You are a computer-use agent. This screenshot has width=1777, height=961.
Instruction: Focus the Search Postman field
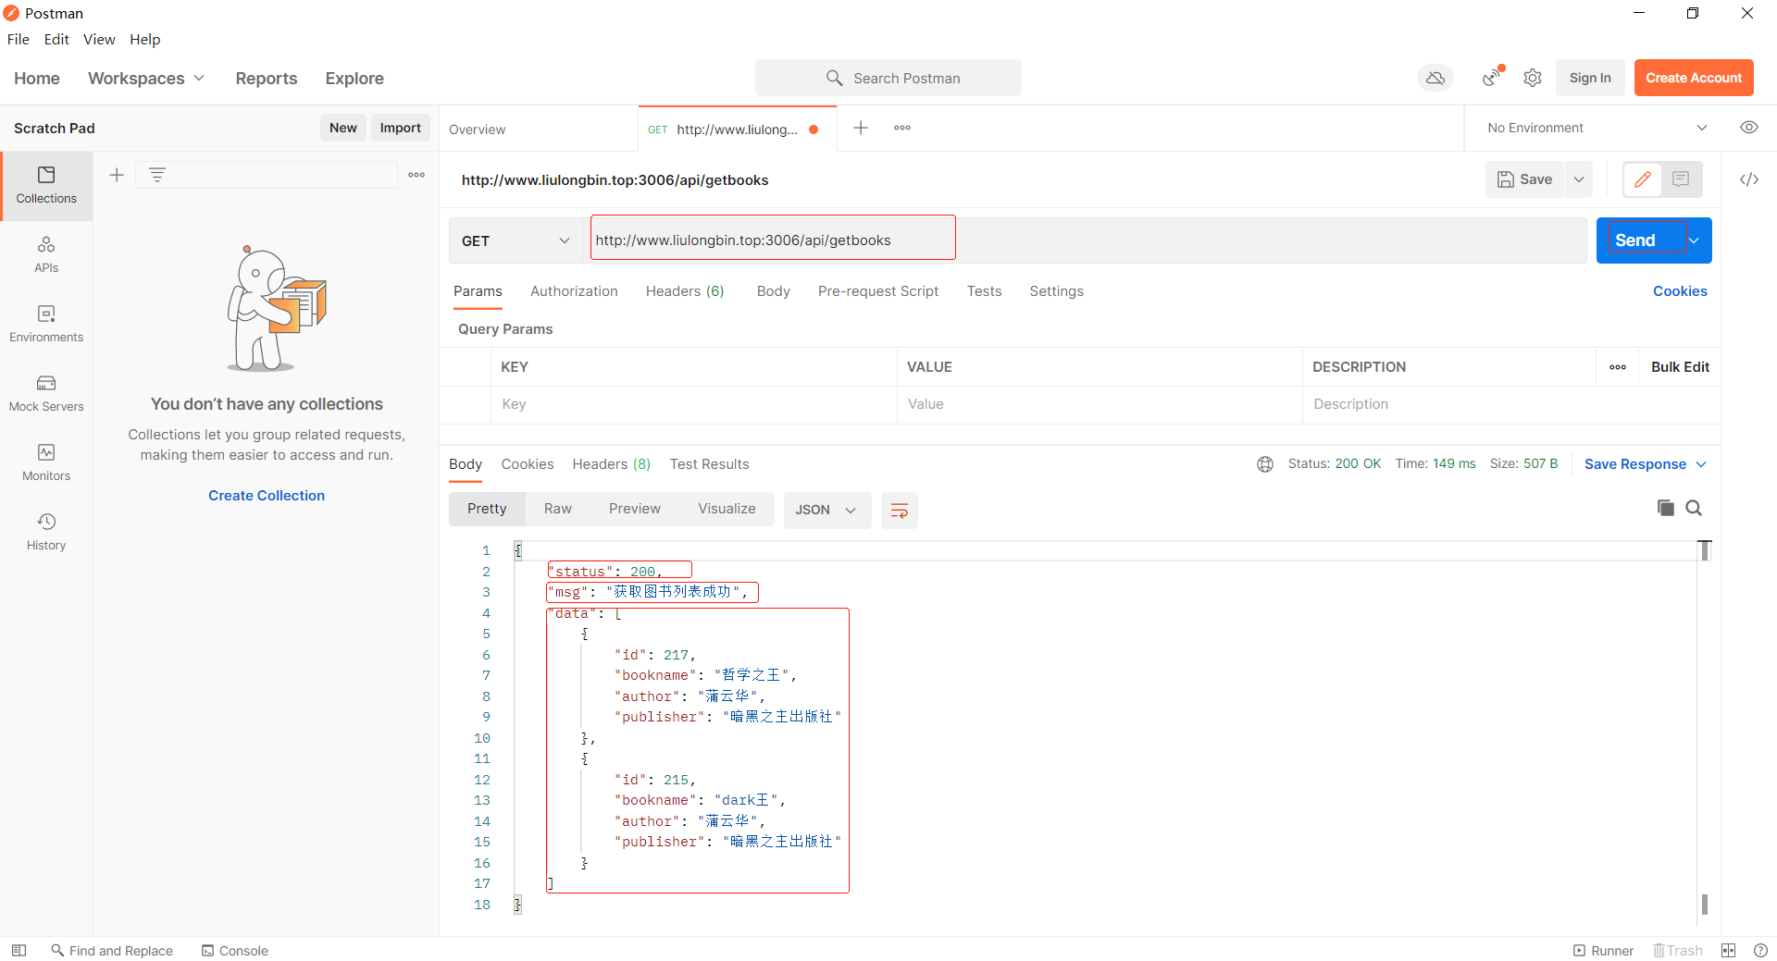coord(888,79)
